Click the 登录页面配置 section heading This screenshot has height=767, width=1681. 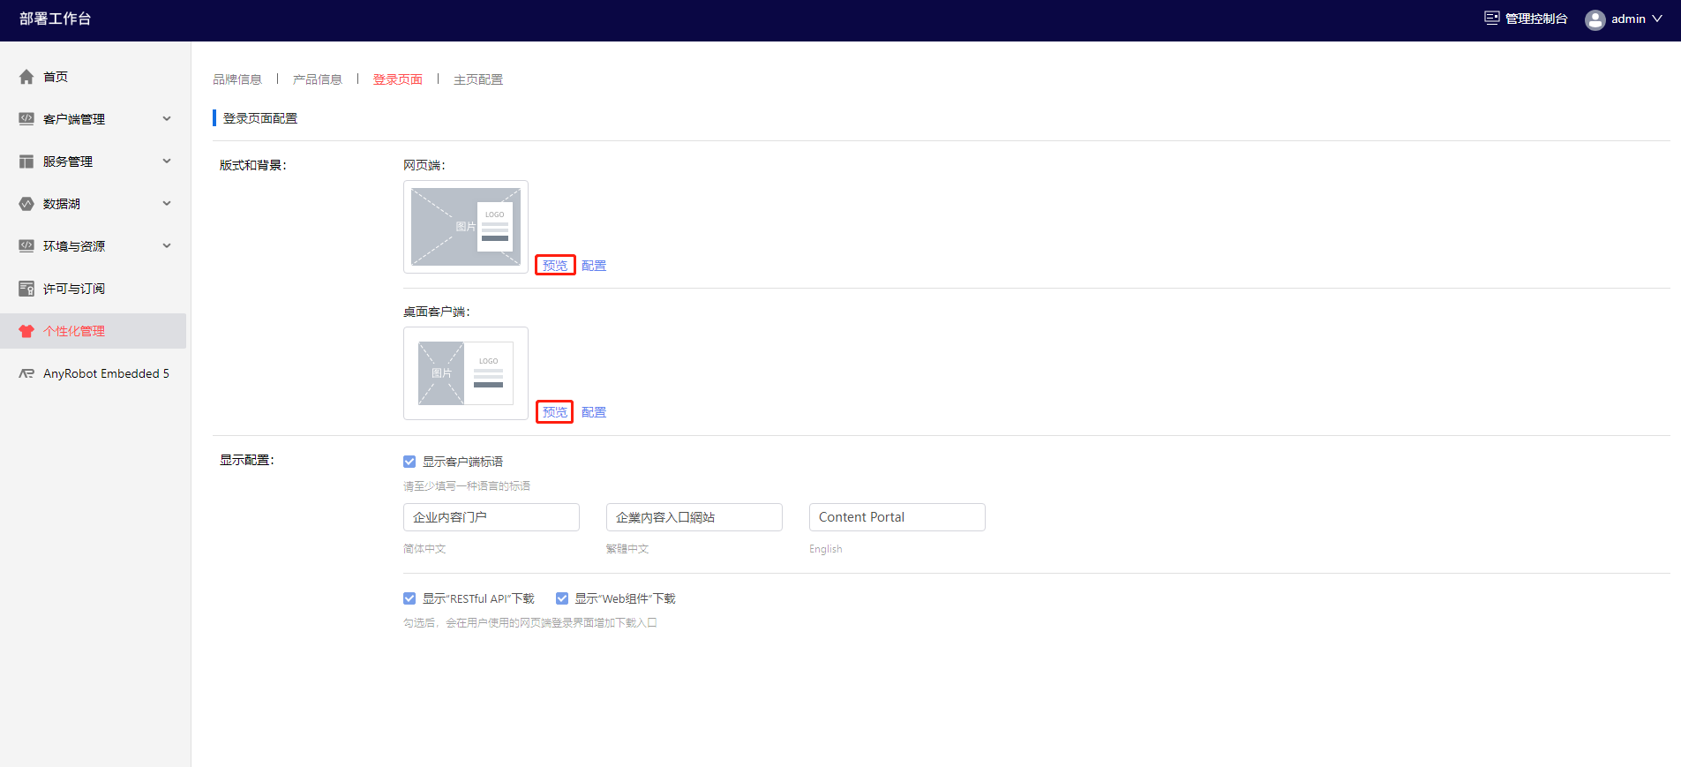[260, 118]
